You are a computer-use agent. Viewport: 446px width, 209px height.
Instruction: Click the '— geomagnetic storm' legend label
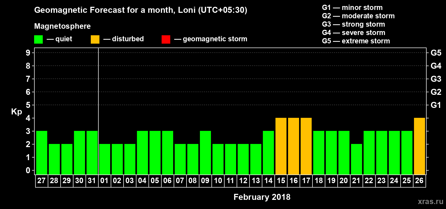[x=211, y=39]
